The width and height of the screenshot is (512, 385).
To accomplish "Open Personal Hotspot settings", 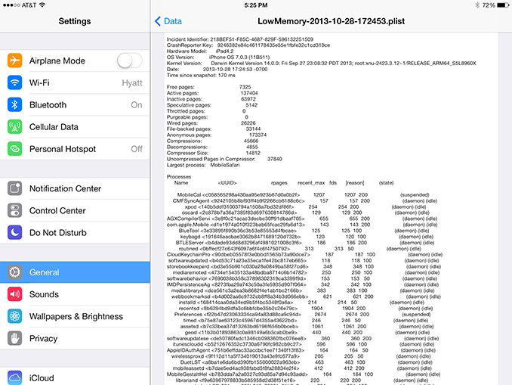I will tap(75, 149).
